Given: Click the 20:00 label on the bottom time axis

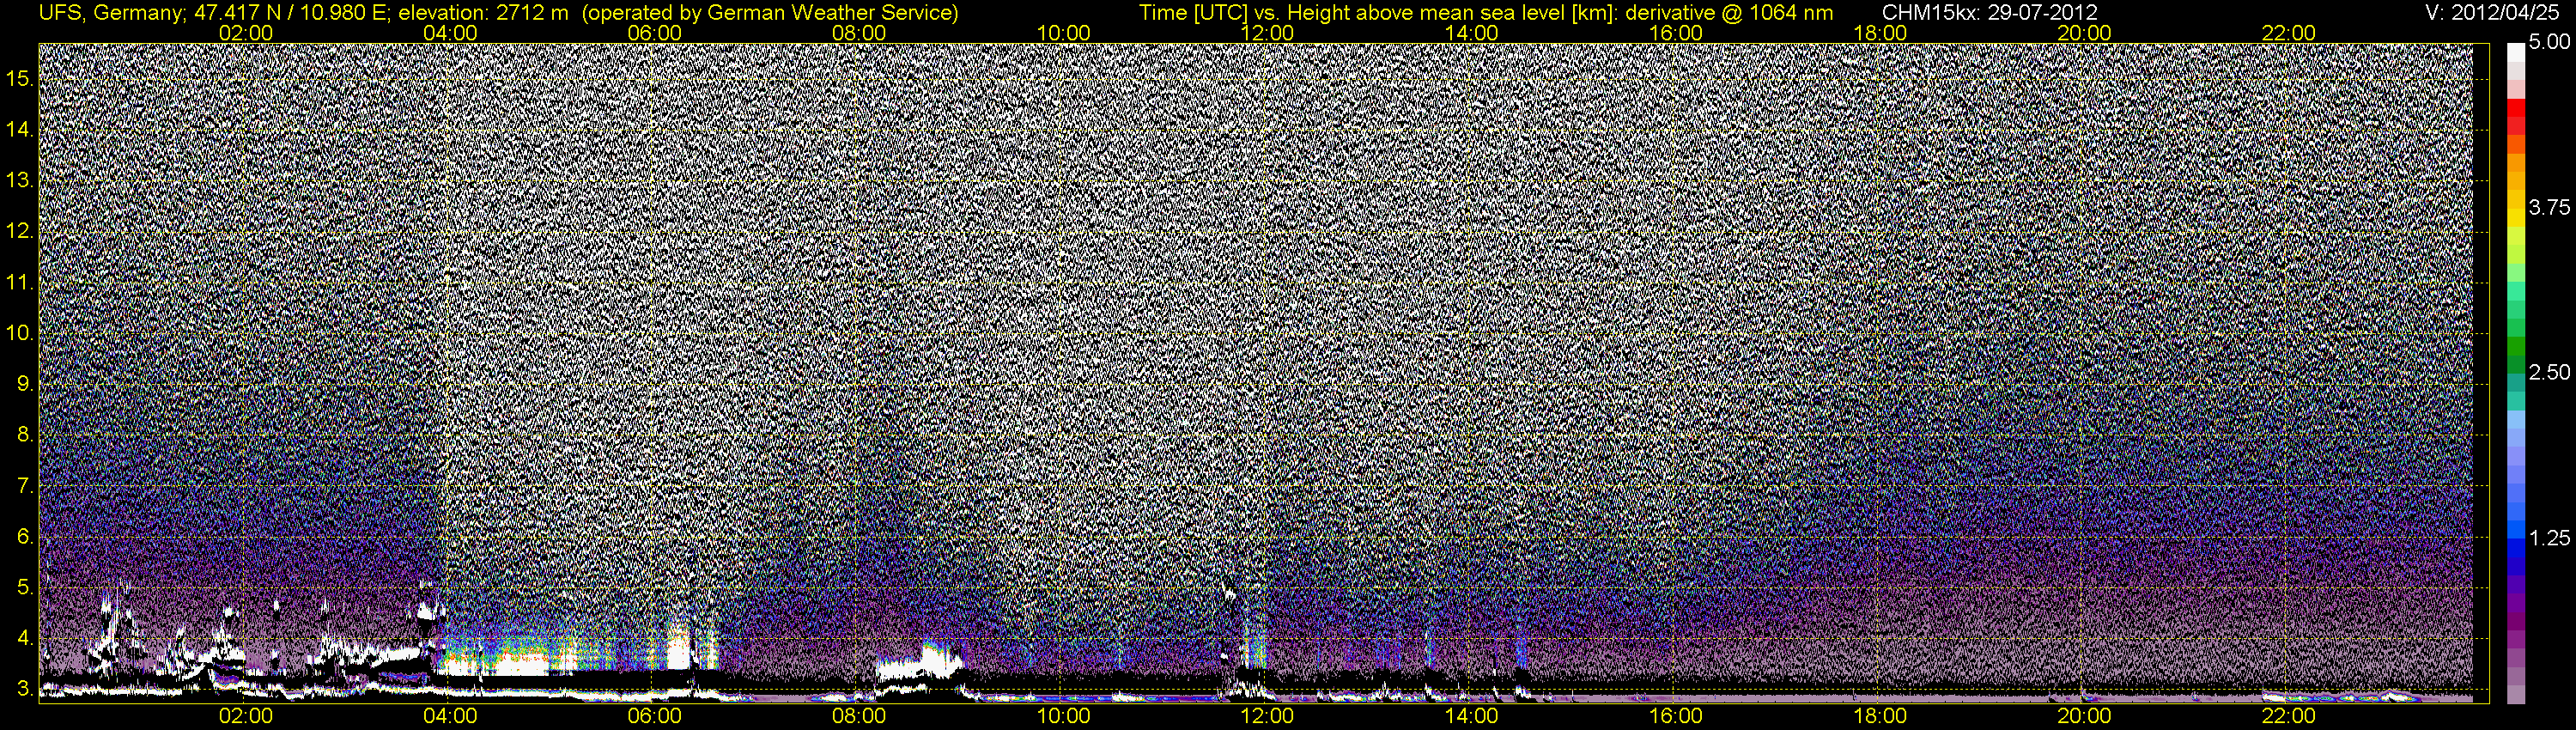Looking at the screenshot, I should coord(2084,716).
